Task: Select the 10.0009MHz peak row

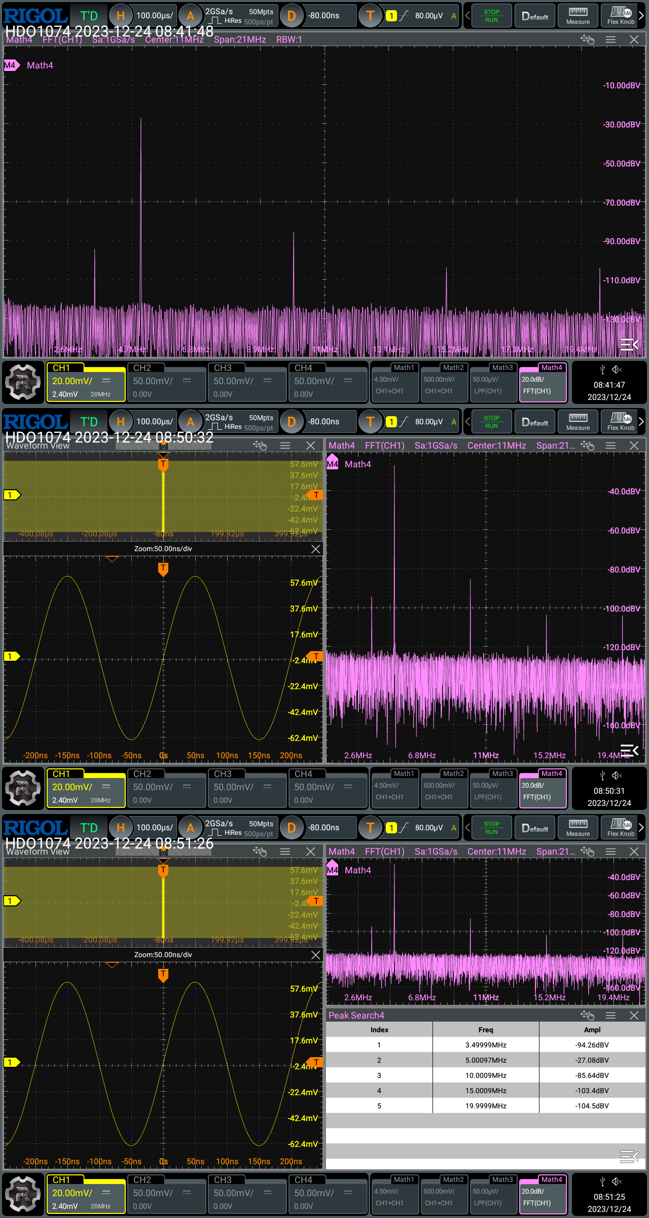Action: 486,1075
